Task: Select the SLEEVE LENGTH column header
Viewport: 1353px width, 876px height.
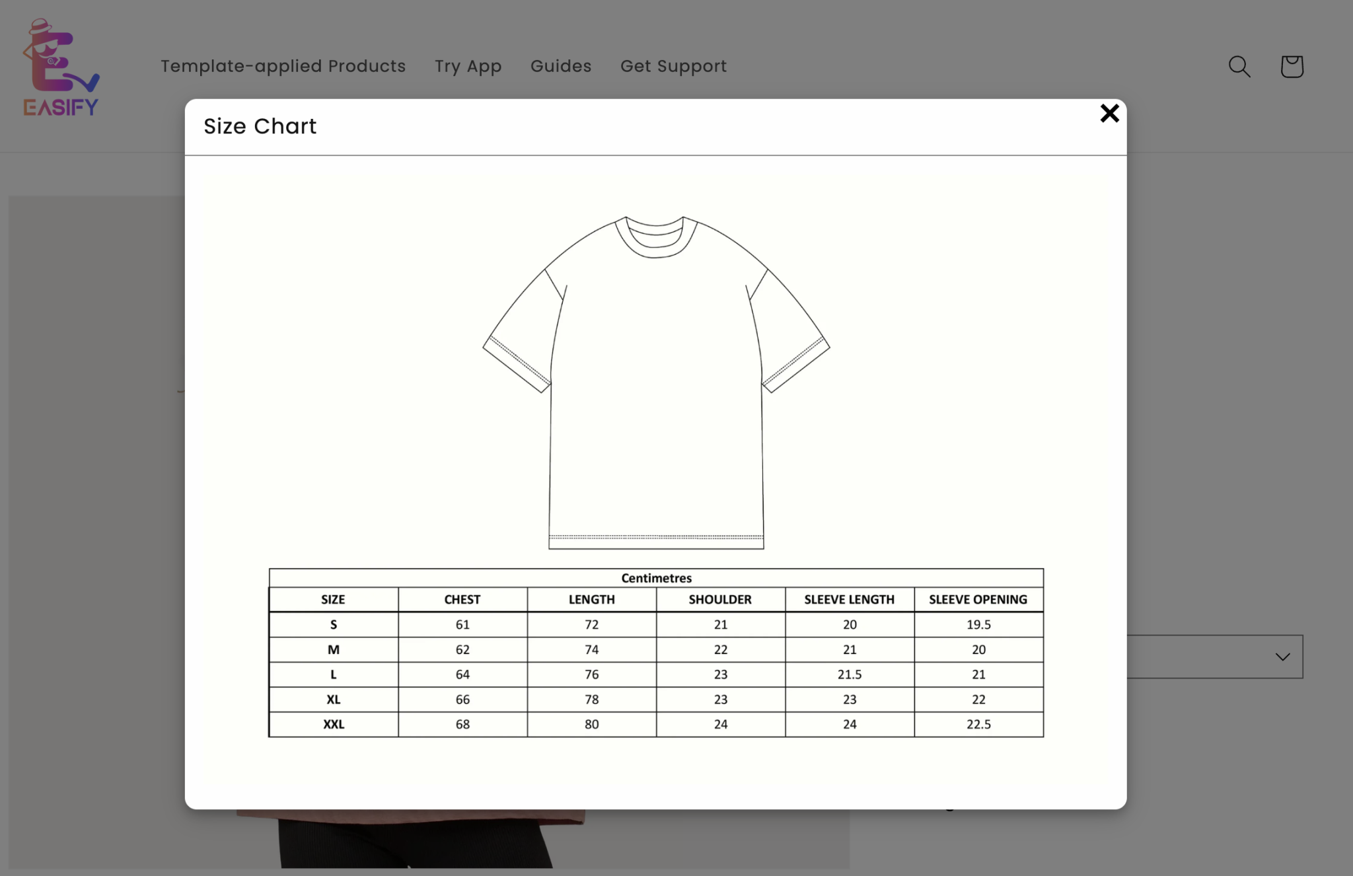Action: [850, 599]
